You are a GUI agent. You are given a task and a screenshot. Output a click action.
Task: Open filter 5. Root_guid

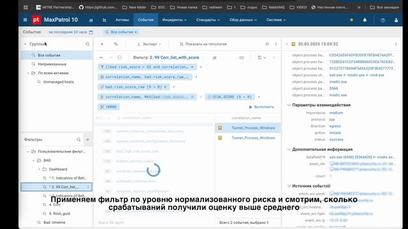[x=59, y=214]
